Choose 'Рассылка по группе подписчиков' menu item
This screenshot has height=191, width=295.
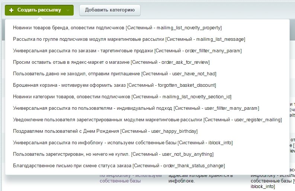(x=129, y=39)
